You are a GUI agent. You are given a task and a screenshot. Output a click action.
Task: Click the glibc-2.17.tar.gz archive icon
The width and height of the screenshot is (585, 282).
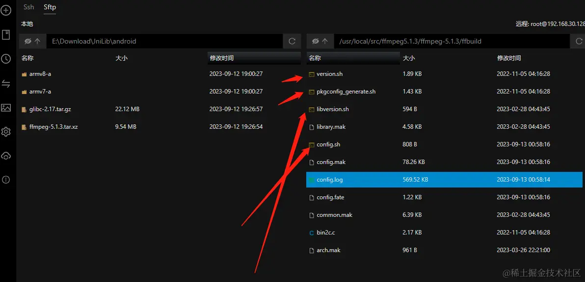(x=24, y=109)
